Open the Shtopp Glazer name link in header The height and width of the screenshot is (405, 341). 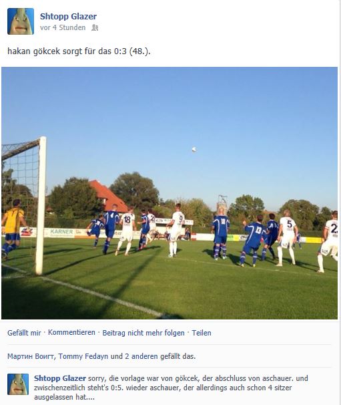(x=68, y=16)
